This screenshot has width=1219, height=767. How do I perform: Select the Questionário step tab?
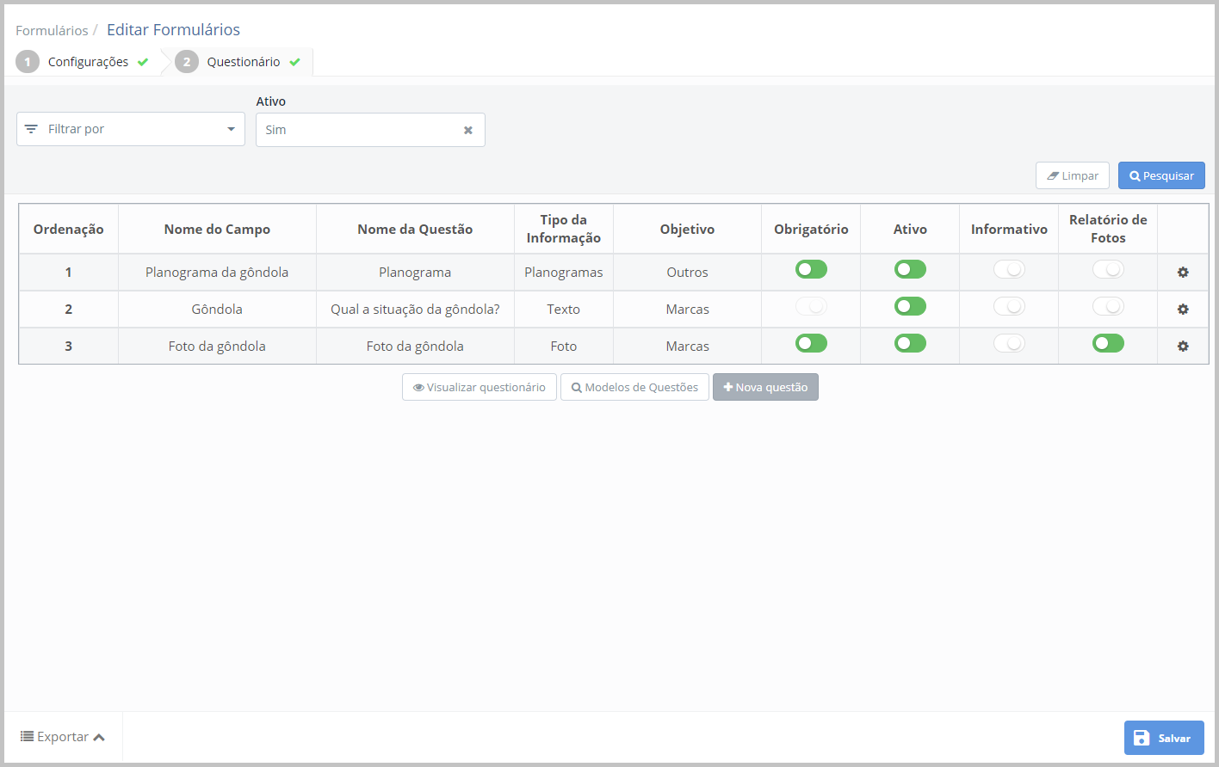pyautogui.click(x=243, y=62)
